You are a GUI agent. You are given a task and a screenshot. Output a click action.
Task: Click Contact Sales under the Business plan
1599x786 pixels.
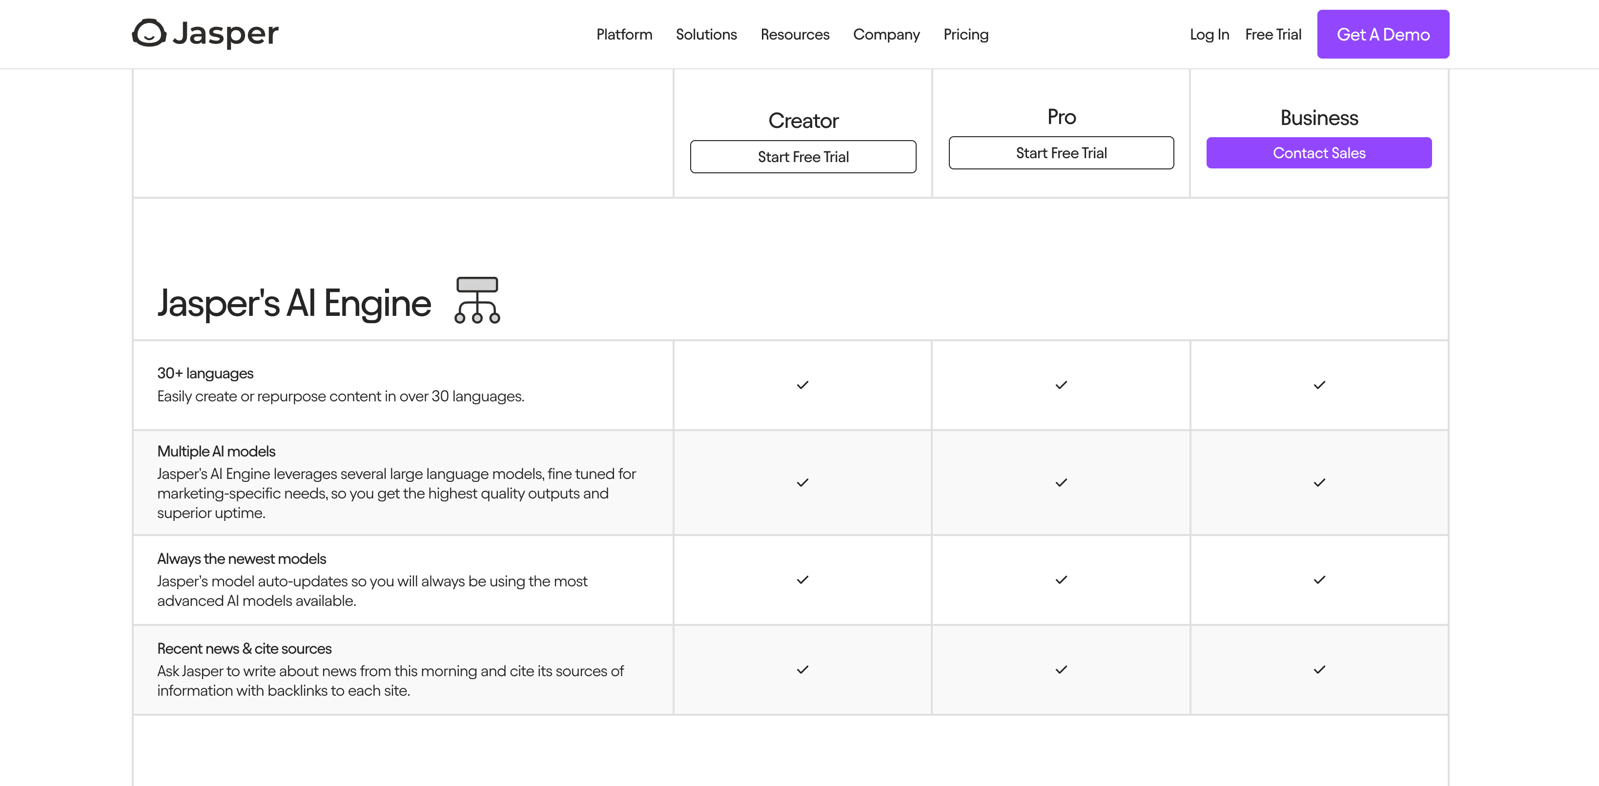coord(1319,153)
